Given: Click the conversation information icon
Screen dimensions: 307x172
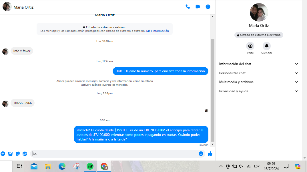Looking at the screenshot, I should (x=208, y=7).
